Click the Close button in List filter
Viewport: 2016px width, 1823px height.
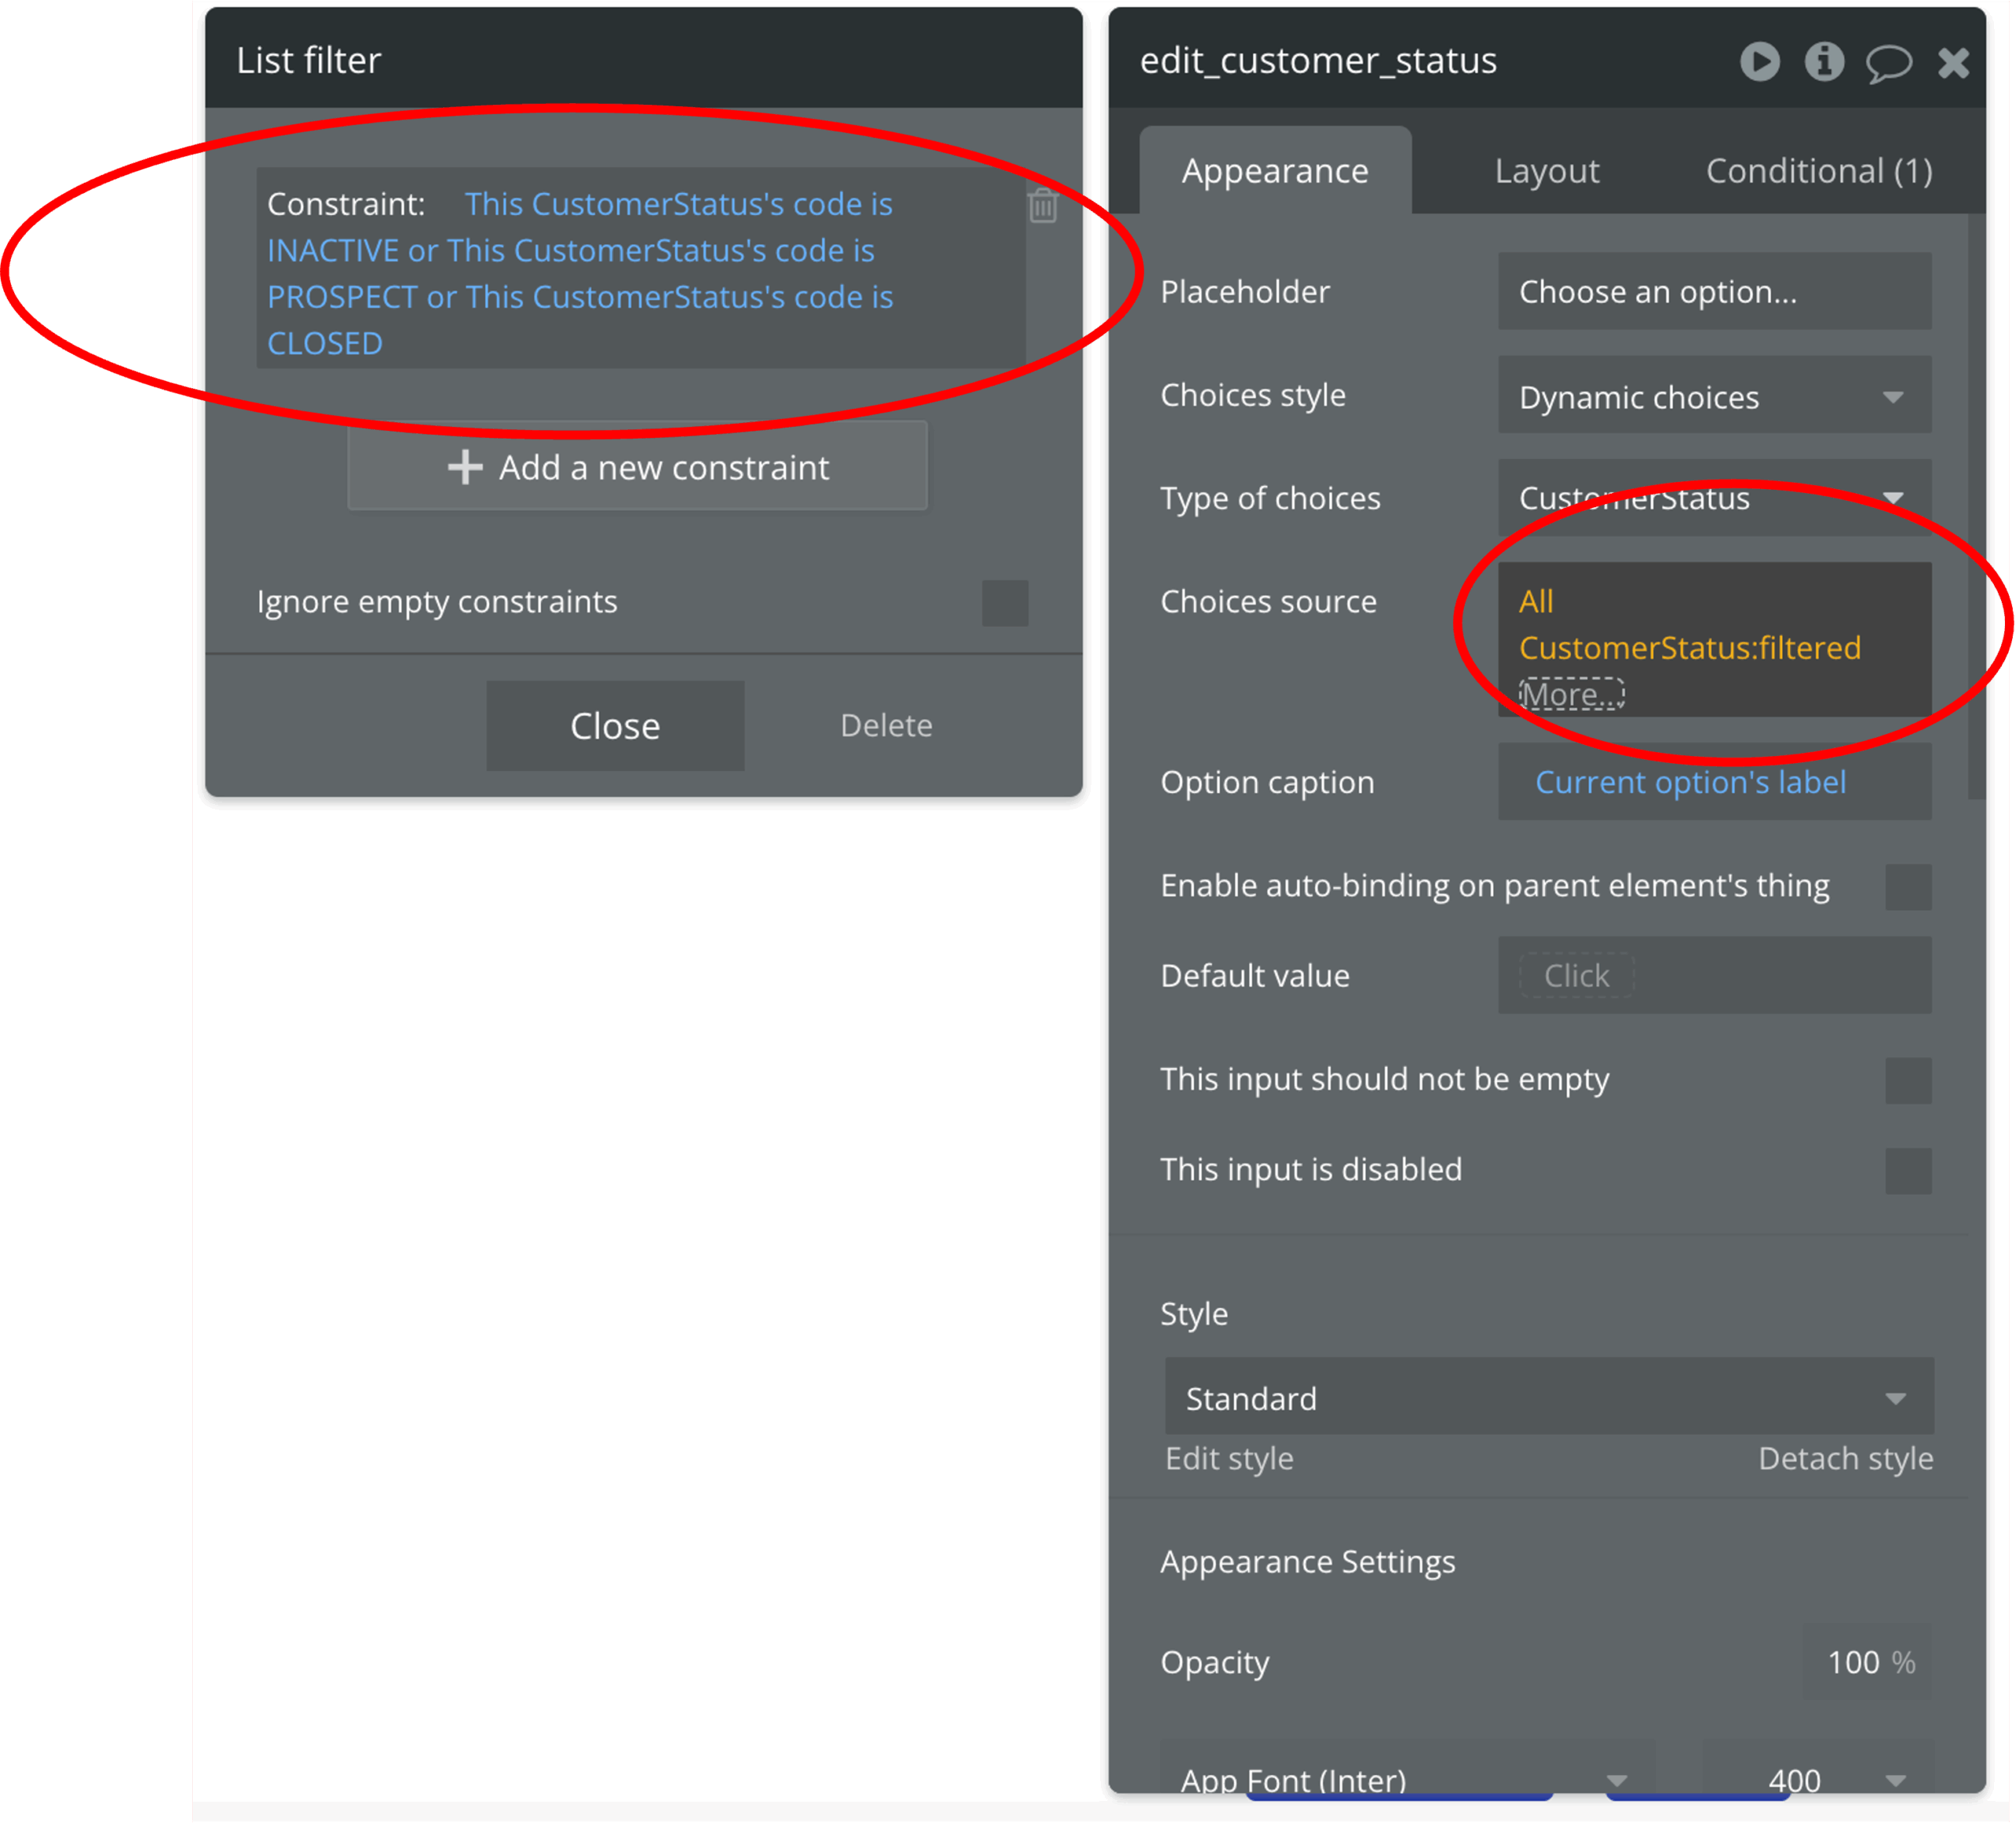(x=614, y=726)
